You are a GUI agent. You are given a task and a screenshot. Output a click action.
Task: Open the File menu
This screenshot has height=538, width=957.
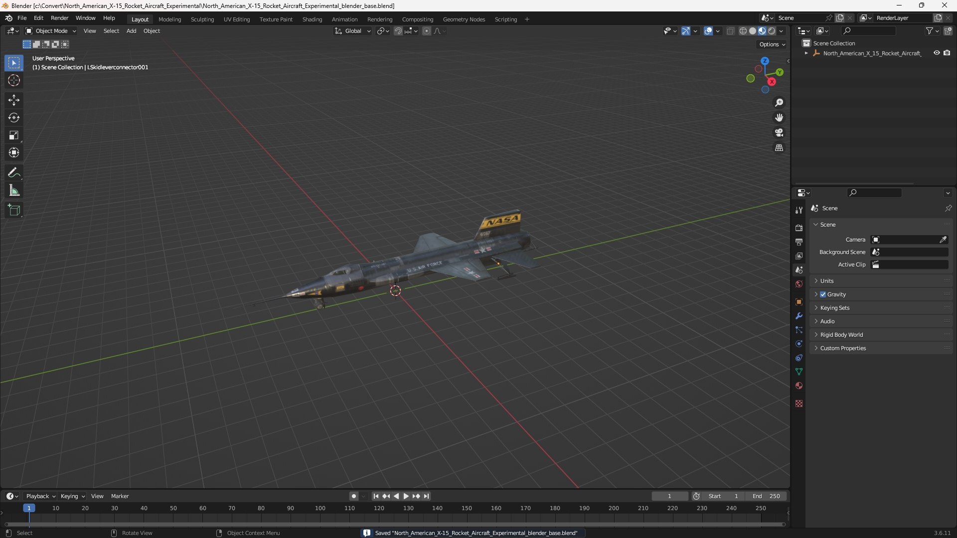[x=22, y=18]
